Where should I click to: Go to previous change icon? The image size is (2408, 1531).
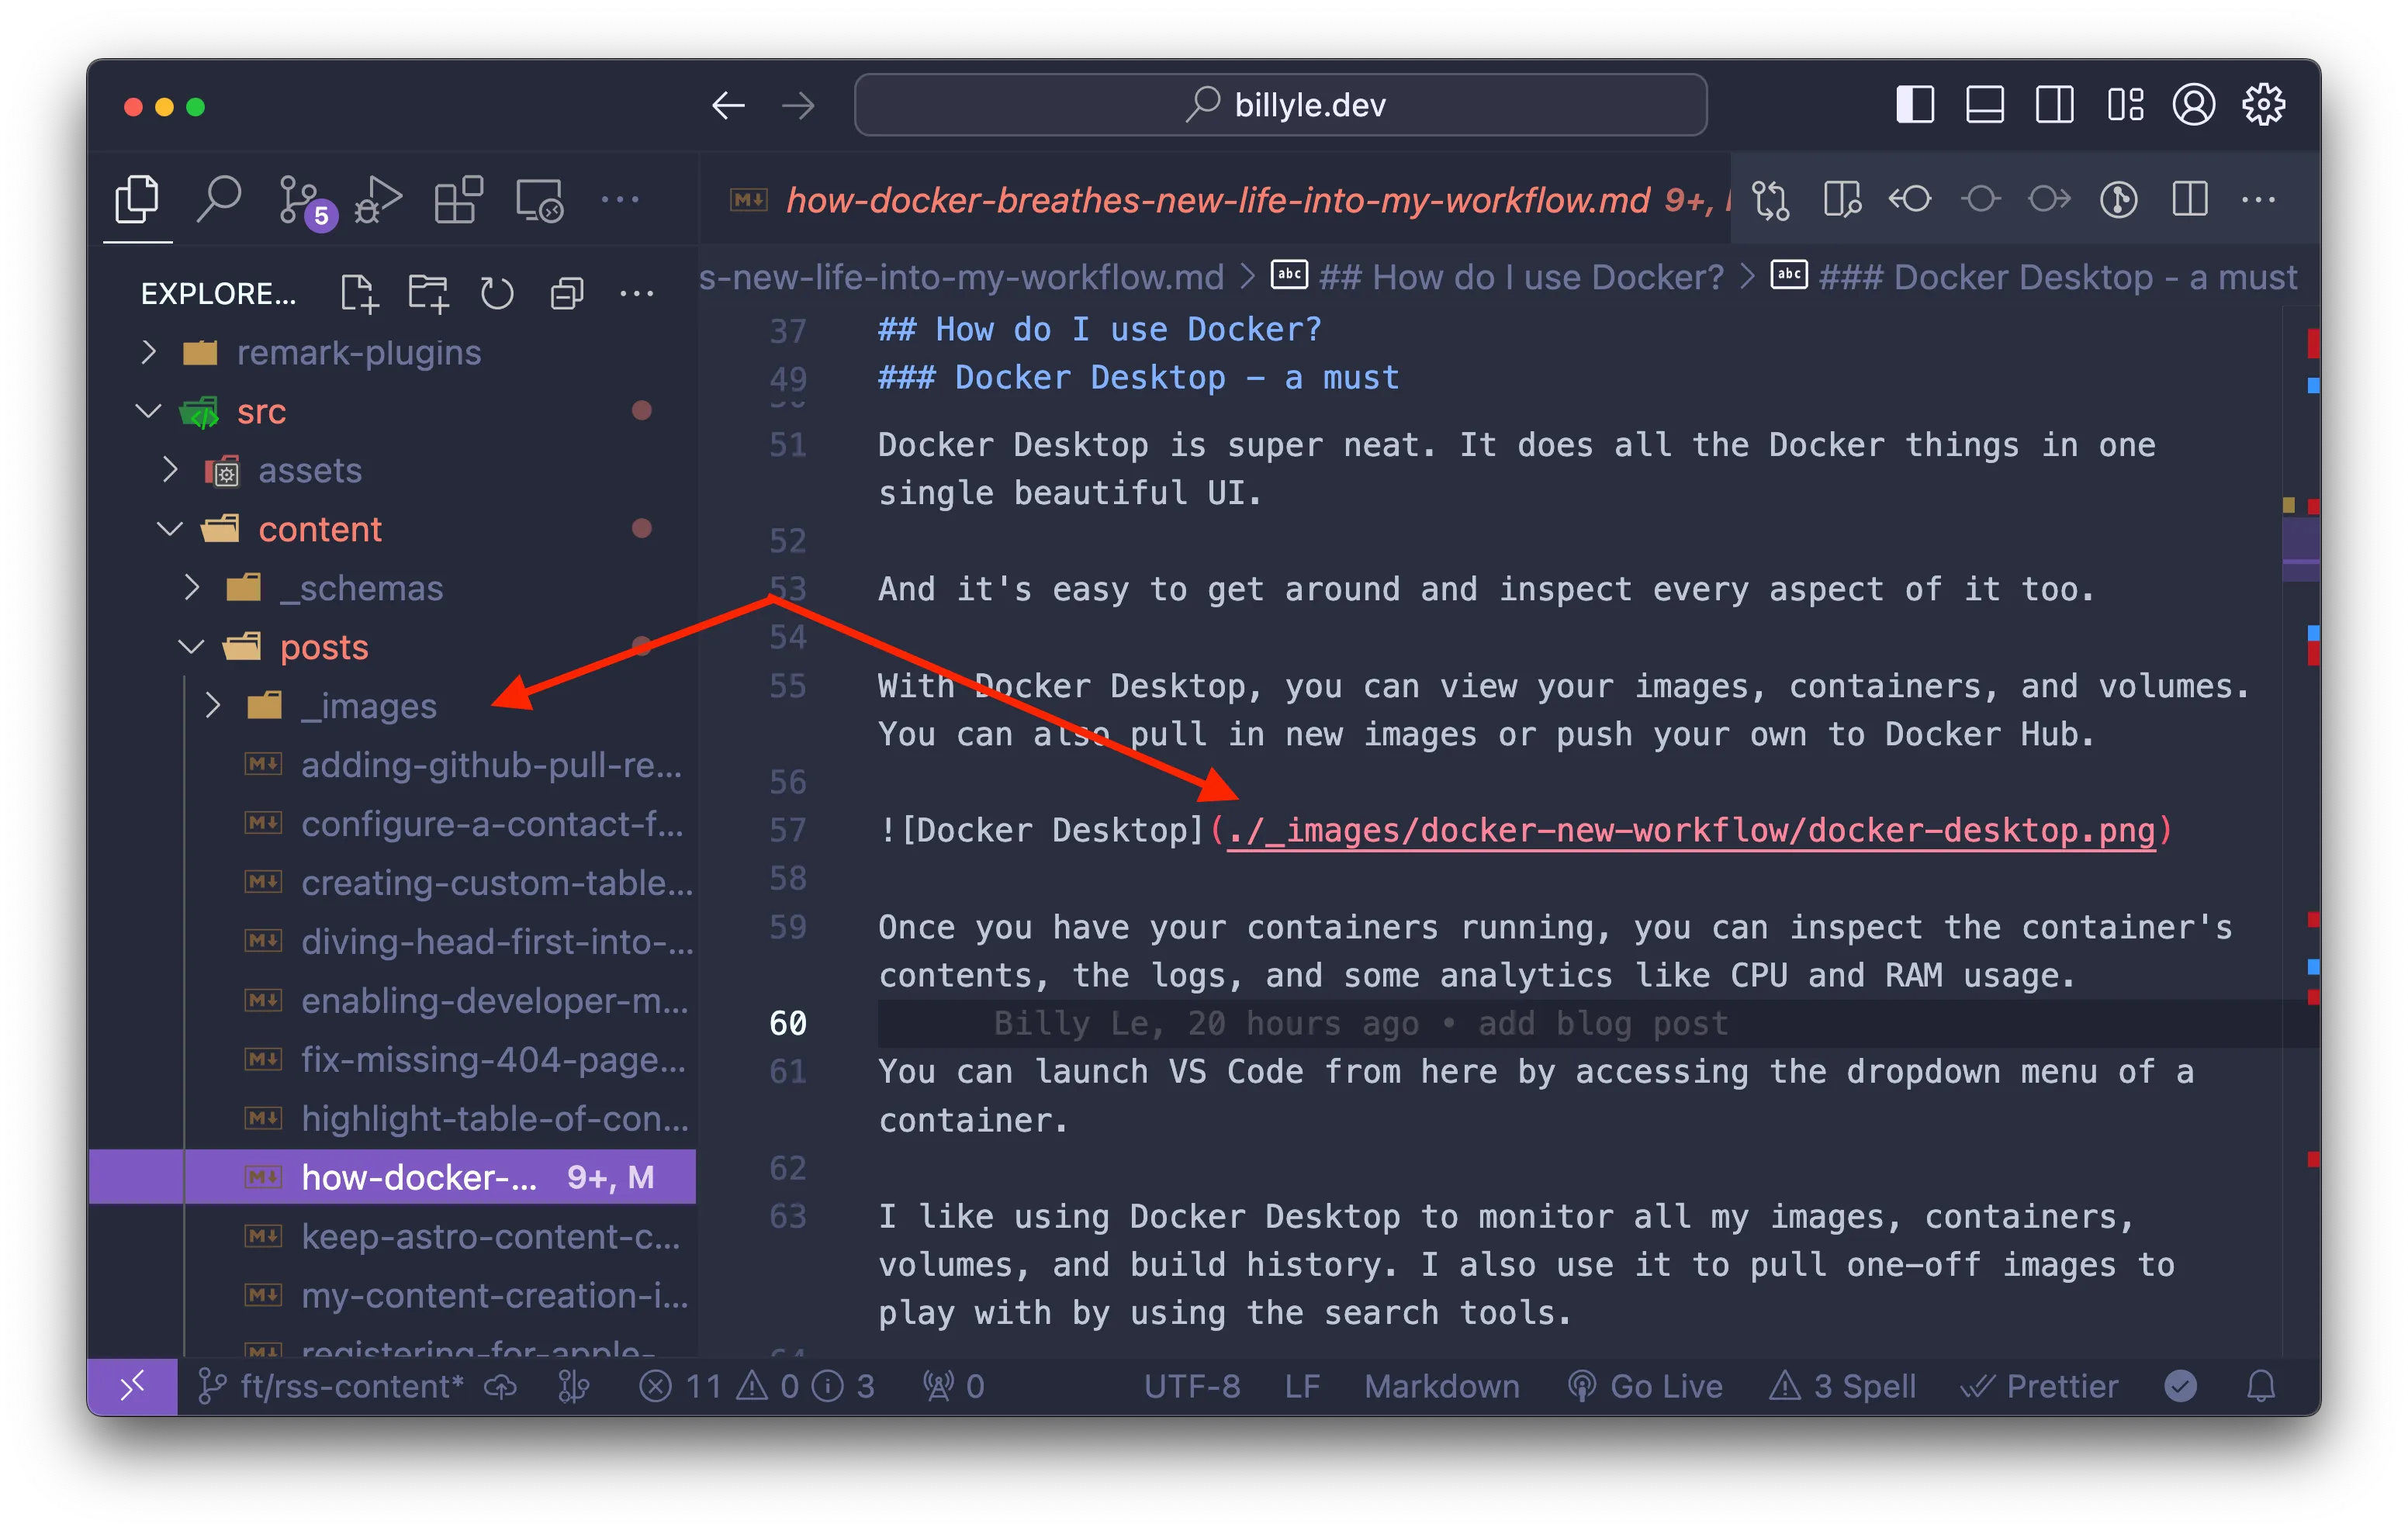pyautogui.click(x=1910, y=199)
